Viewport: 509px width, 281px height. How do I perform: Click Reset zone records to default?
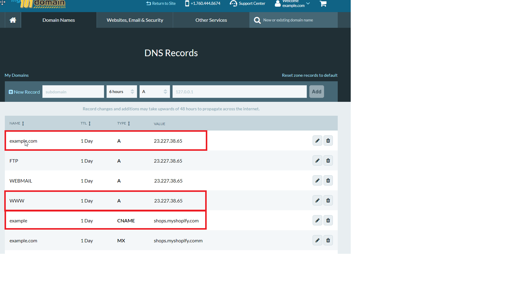pyautogui.click(x=310, y=75)
